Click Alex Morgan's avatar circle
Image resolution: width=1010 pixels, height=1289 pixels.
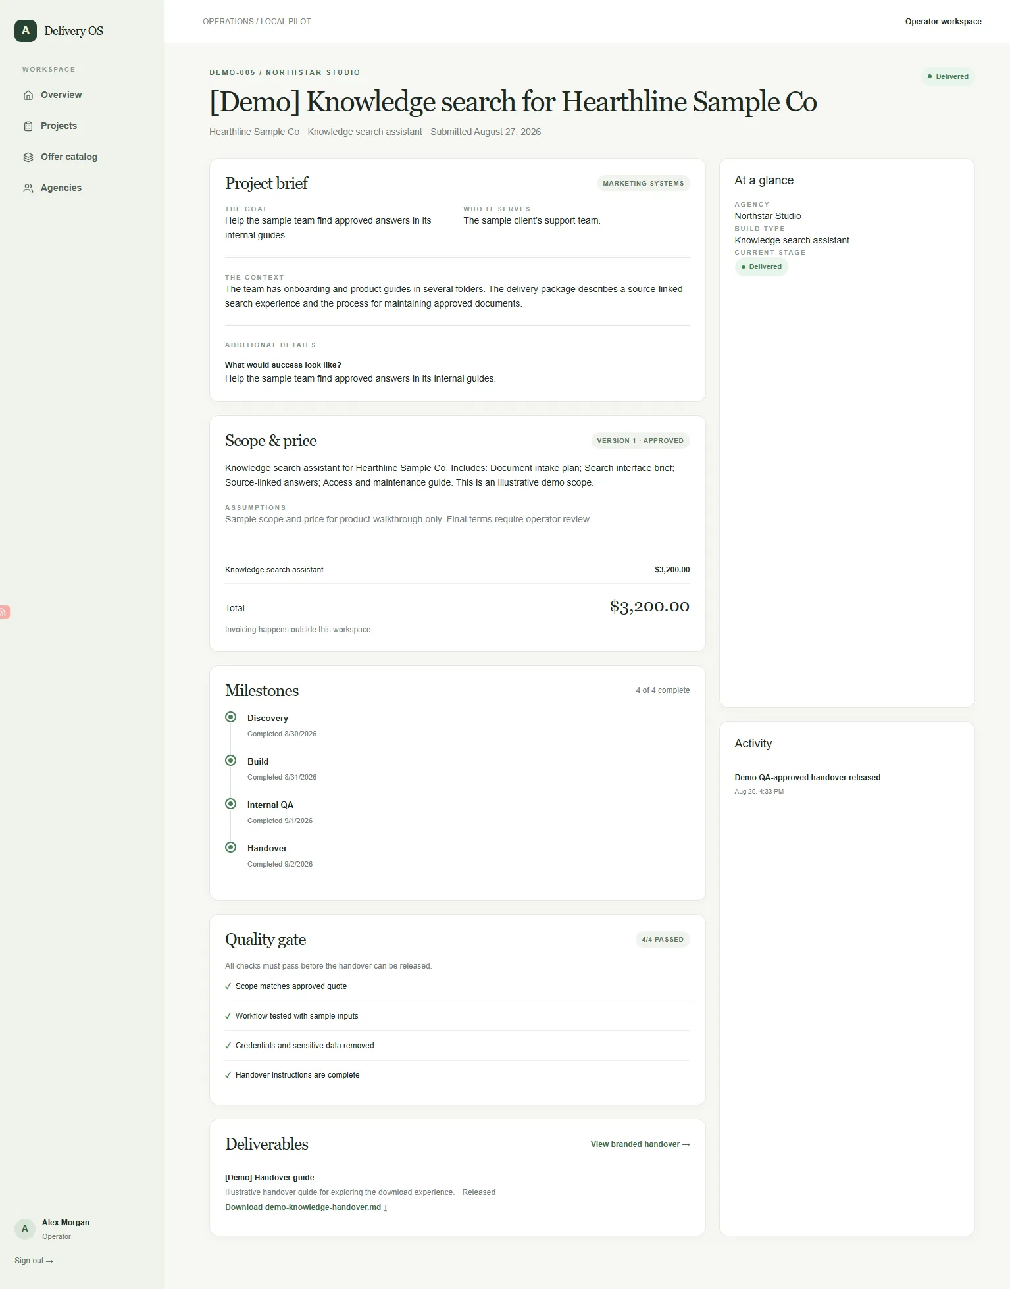(25, 1228)
